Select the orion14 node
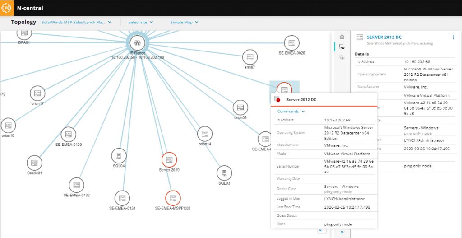 [x=205, y=134]
